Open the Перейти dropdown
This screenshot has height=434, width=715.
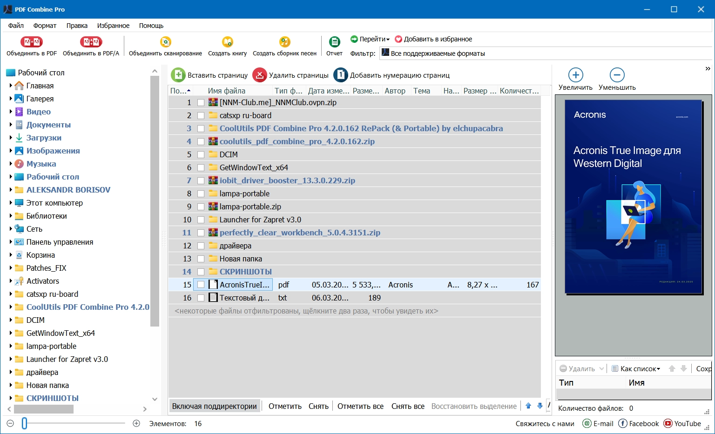pos(370,39)
